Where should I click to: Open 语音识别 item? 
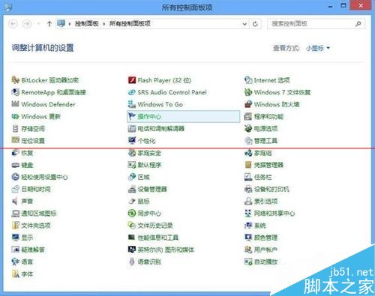(145, 262)
